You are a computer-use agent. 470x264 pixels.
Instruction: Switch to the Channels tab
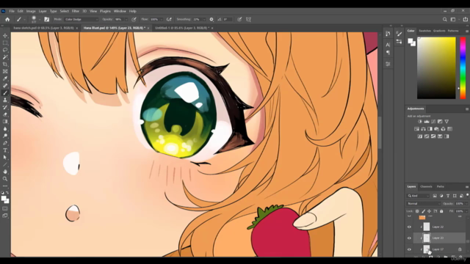tap(426, 186)
